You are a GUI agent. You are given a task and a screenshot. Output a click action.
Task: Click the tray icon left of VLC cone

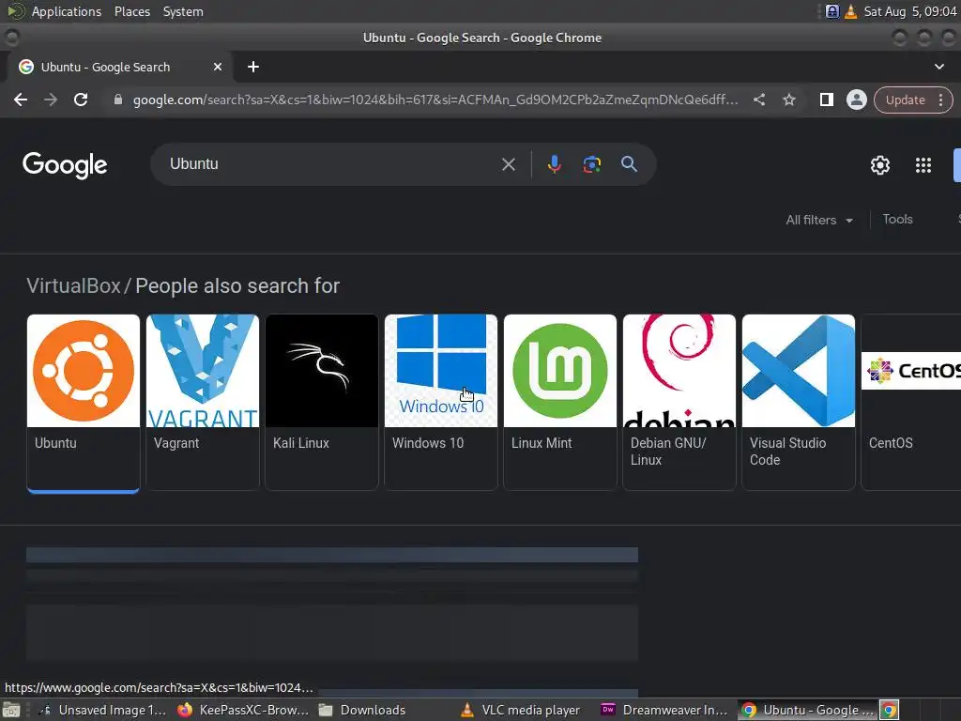[831, 11]
